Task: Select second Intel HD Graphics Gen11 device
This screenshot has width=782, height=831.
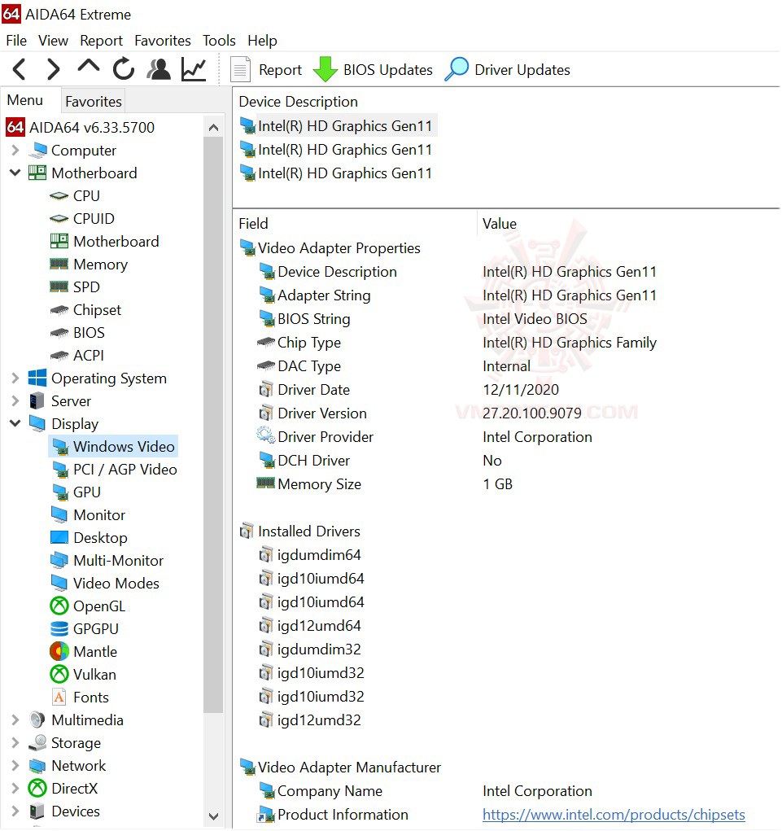Action: tap(336, 150)
